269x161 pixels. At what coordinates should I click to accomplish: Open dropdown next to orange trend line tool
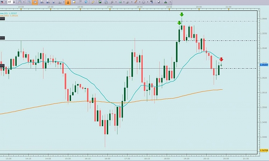pyautogui.click(x=139, y=2)
